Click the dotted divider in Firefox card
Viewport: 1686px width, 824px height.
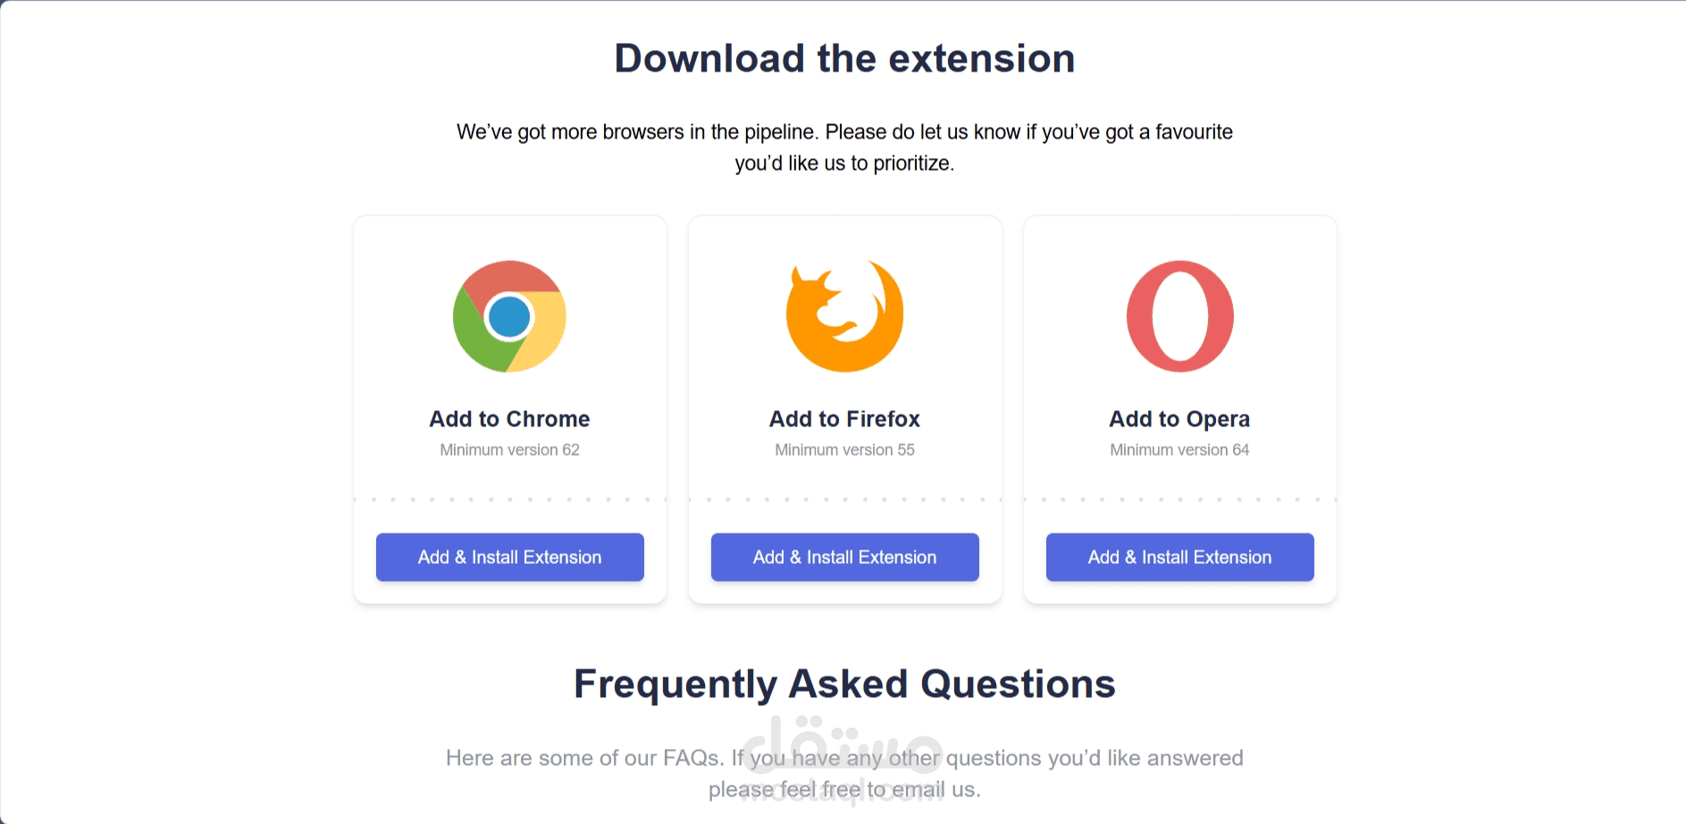(x=844, y=500)
